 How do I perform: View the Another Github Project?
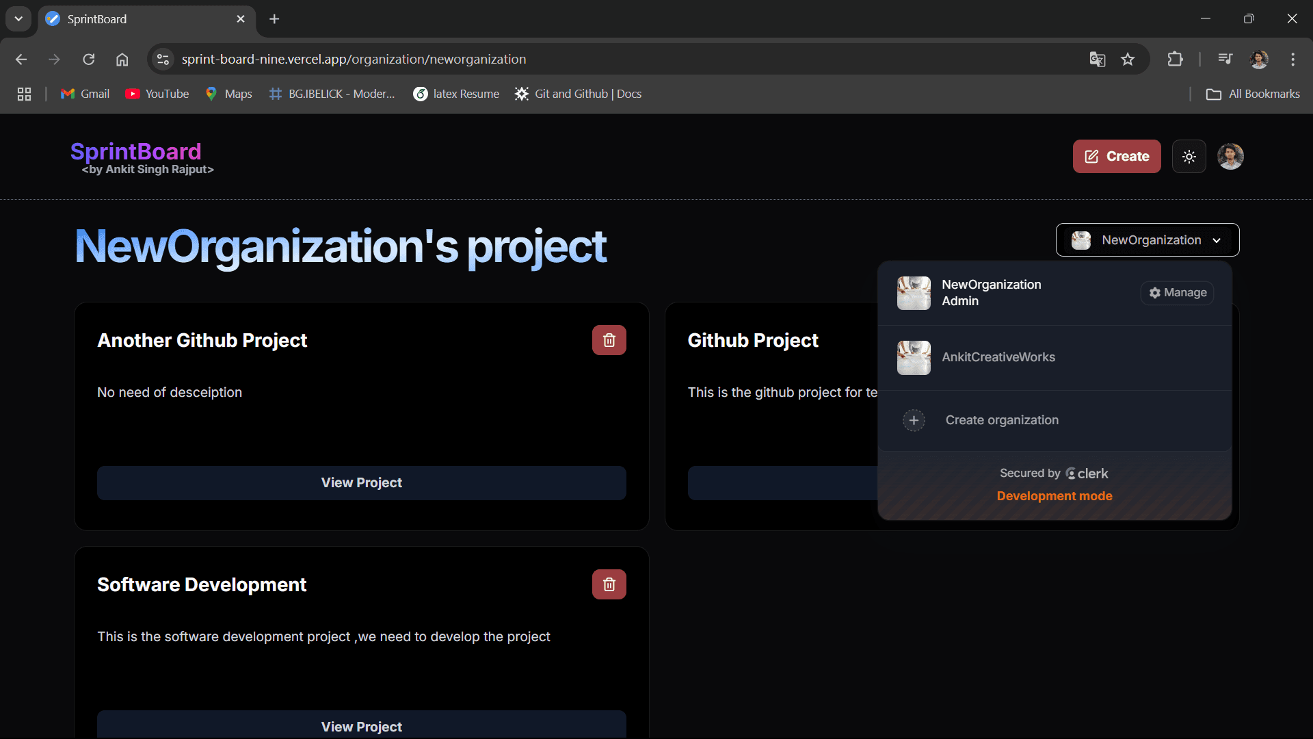pos(361,483)
